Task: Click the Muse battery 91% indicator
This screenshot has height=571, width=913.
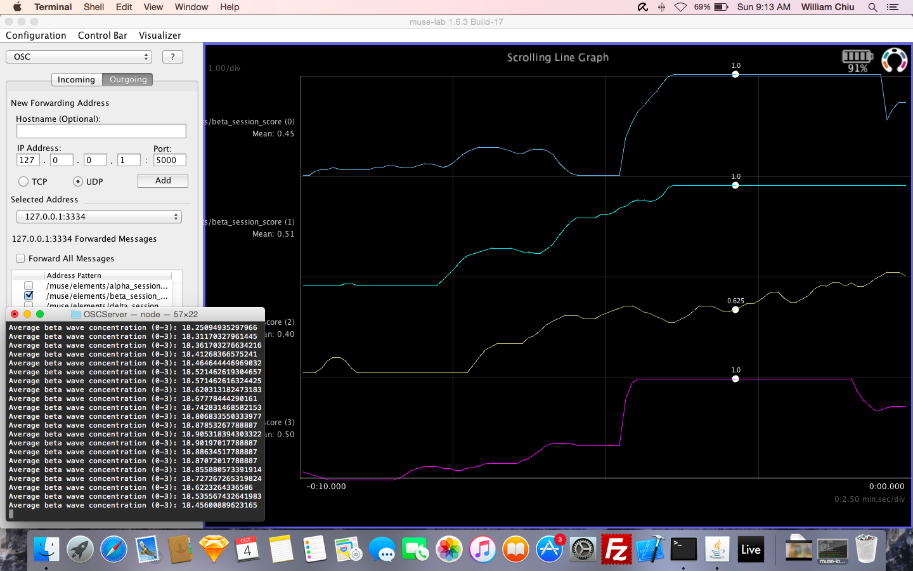Action: coord(857,62)
